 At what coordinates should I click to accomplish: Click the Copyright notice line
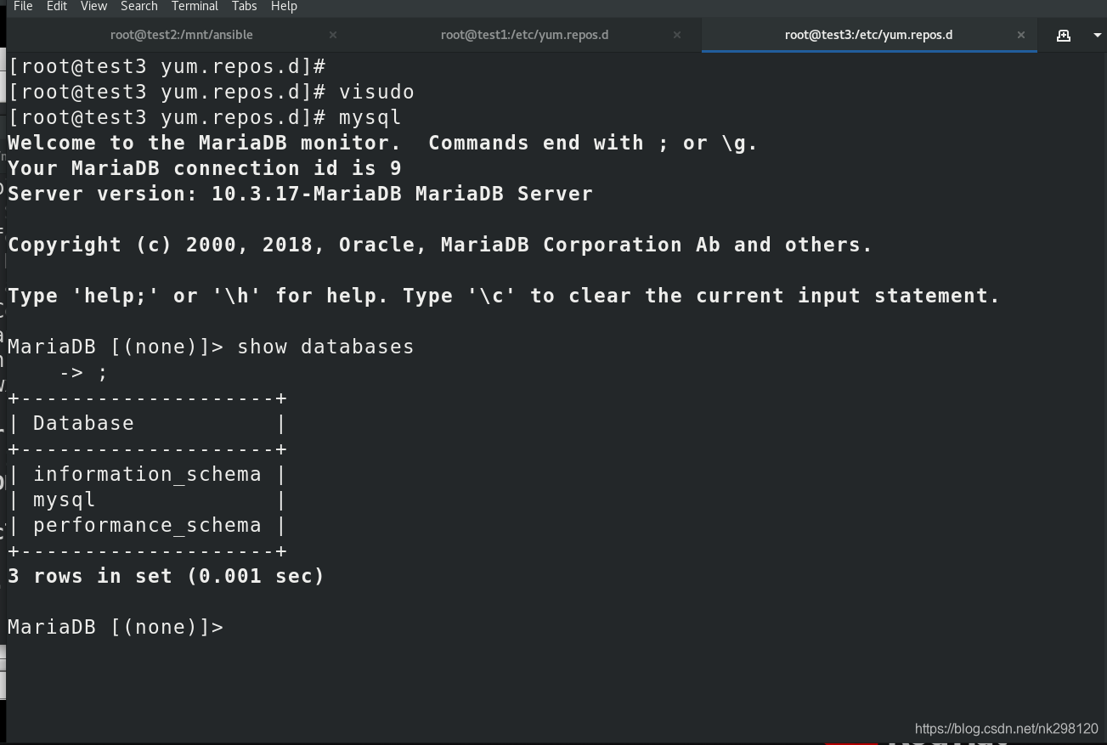440,245
